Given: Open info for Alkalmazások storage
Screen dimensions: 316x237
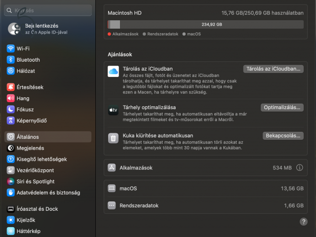Looking at the screenshot, I should click(300, 168).
